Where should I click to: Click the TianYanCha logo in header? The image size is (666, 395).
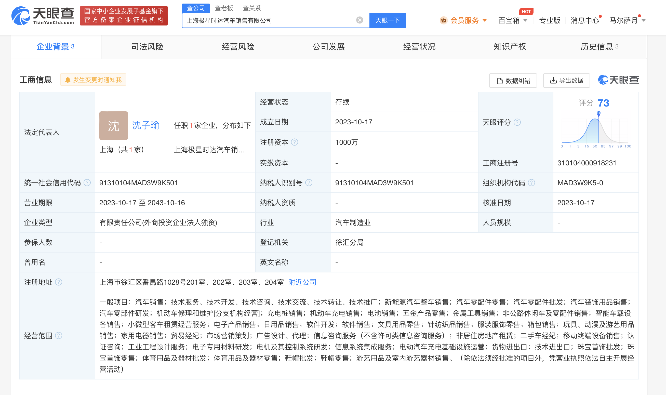(43, 16)
